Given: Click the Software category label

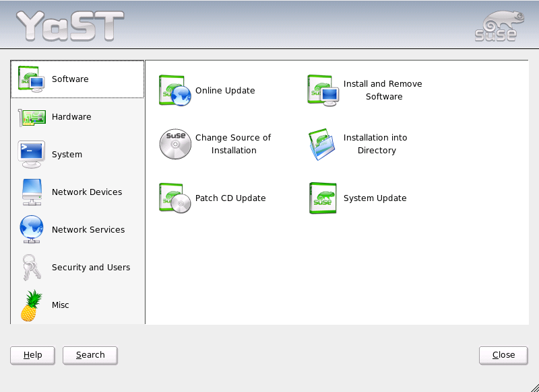Looking at the screenshot, I should (x=70, y=79).
